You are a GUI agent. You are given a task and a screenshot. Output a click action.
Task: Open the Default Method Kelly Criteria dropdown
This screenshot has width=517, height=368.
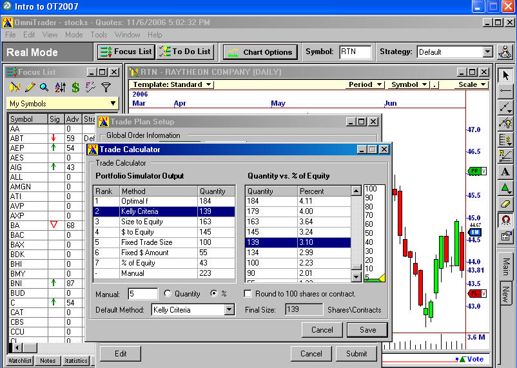229,309
